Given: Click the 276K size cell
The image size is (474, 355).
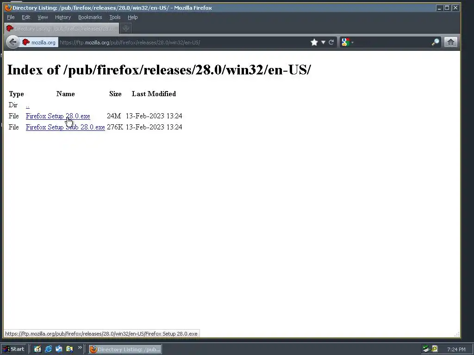Looking at the screenshot, I should point(115,127).
